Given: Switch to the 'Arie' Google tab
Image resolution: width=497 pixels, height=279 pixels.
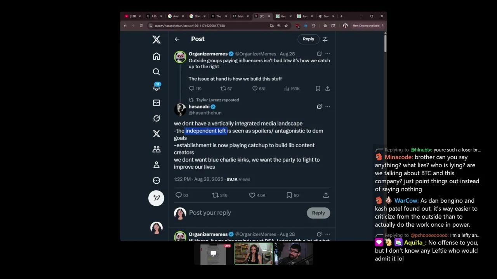Looking at the screenshot, I should coord(175,16).
